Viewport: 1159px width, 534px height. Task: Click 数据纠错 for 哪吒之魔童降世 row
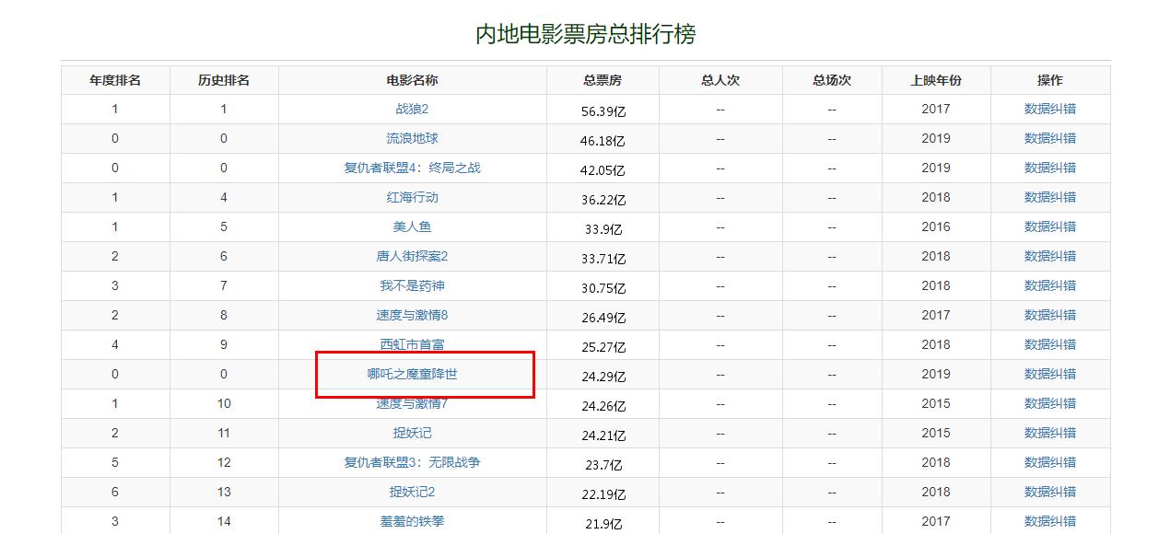tap(1050, 374)
